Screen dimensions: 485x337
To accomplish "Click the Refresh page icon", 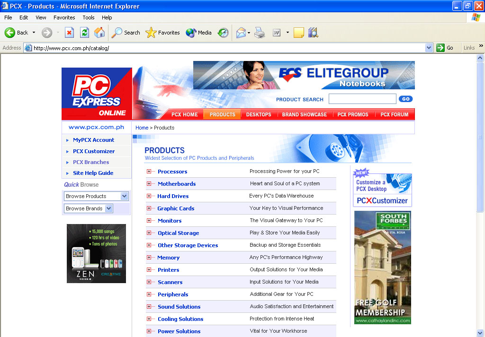I will [x=84, y=33].
